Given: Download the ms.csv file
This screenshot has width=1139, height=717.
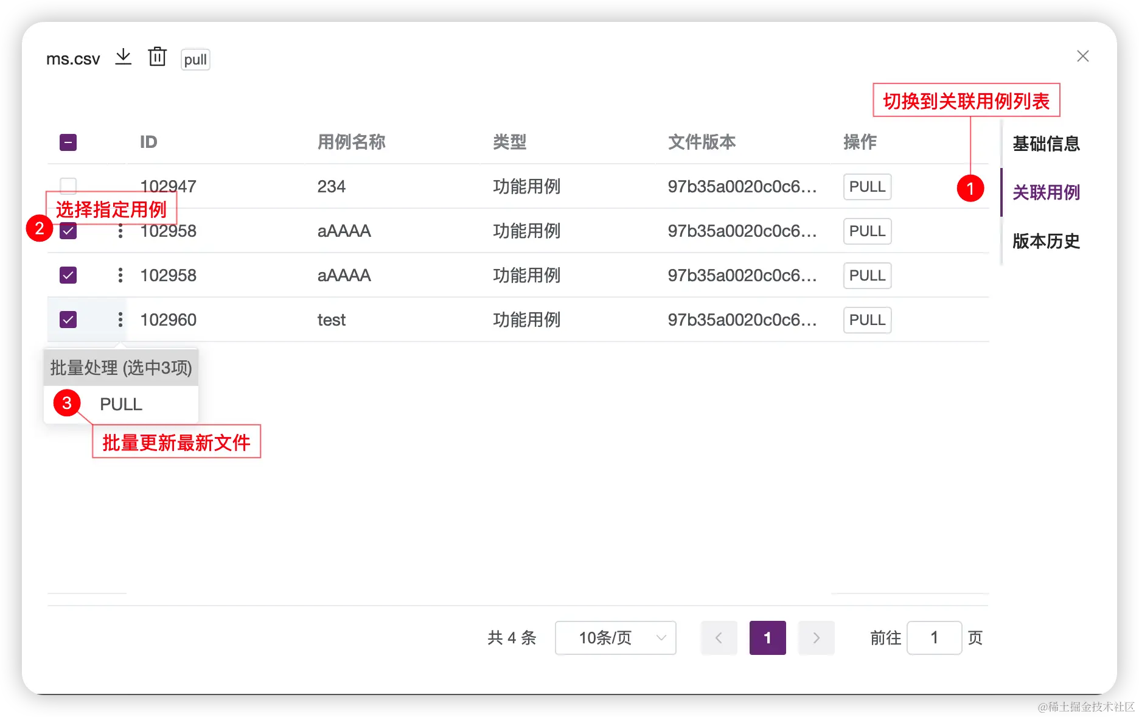Looking at the screenshot, I should tap(123, 57).
